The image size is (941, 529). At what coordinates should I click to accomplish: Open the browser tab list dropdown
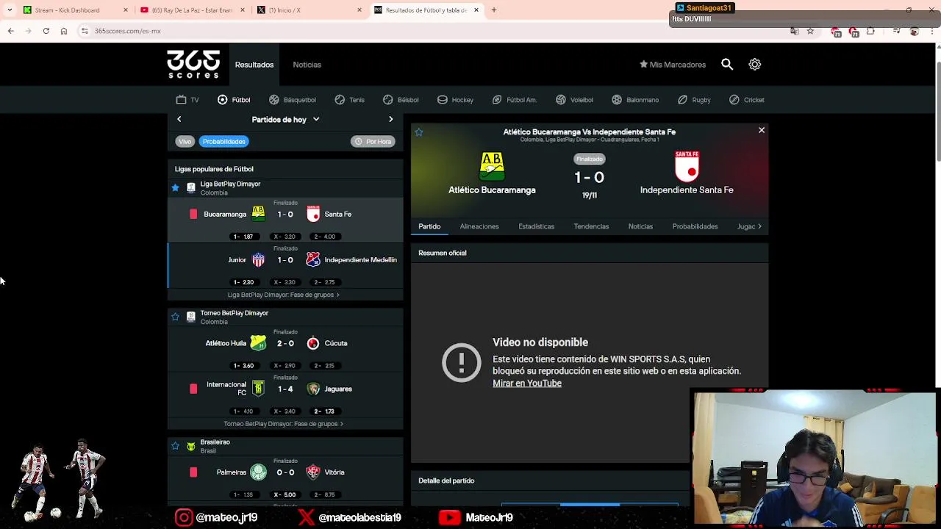pyautogui.click(x=9, y=10)
